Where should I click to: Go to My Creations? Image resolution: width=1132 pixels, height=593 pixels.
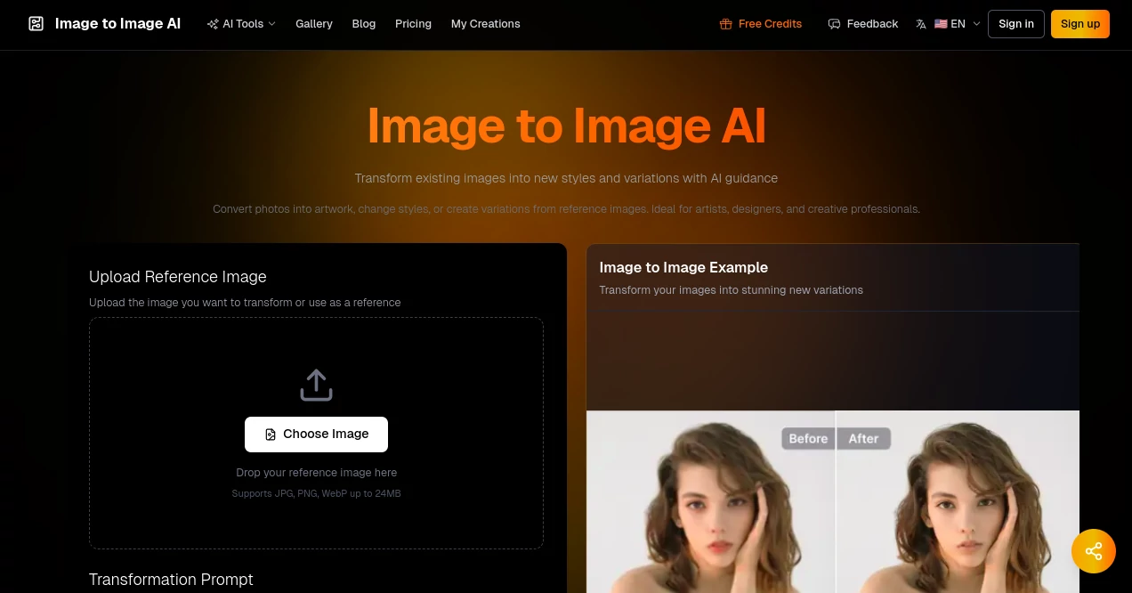[485, 24]
